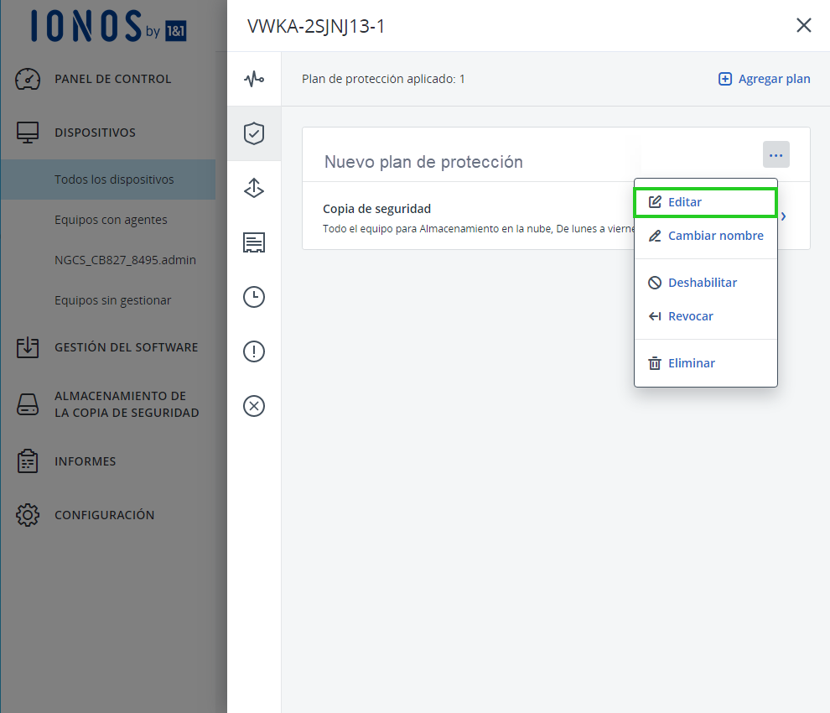Image resolution: width=830 pixels, height=713 pixels.
Task: Close the VWKA-2SJNJ13-1 panel
Action: pyautogui.click(x=803, y=25)
